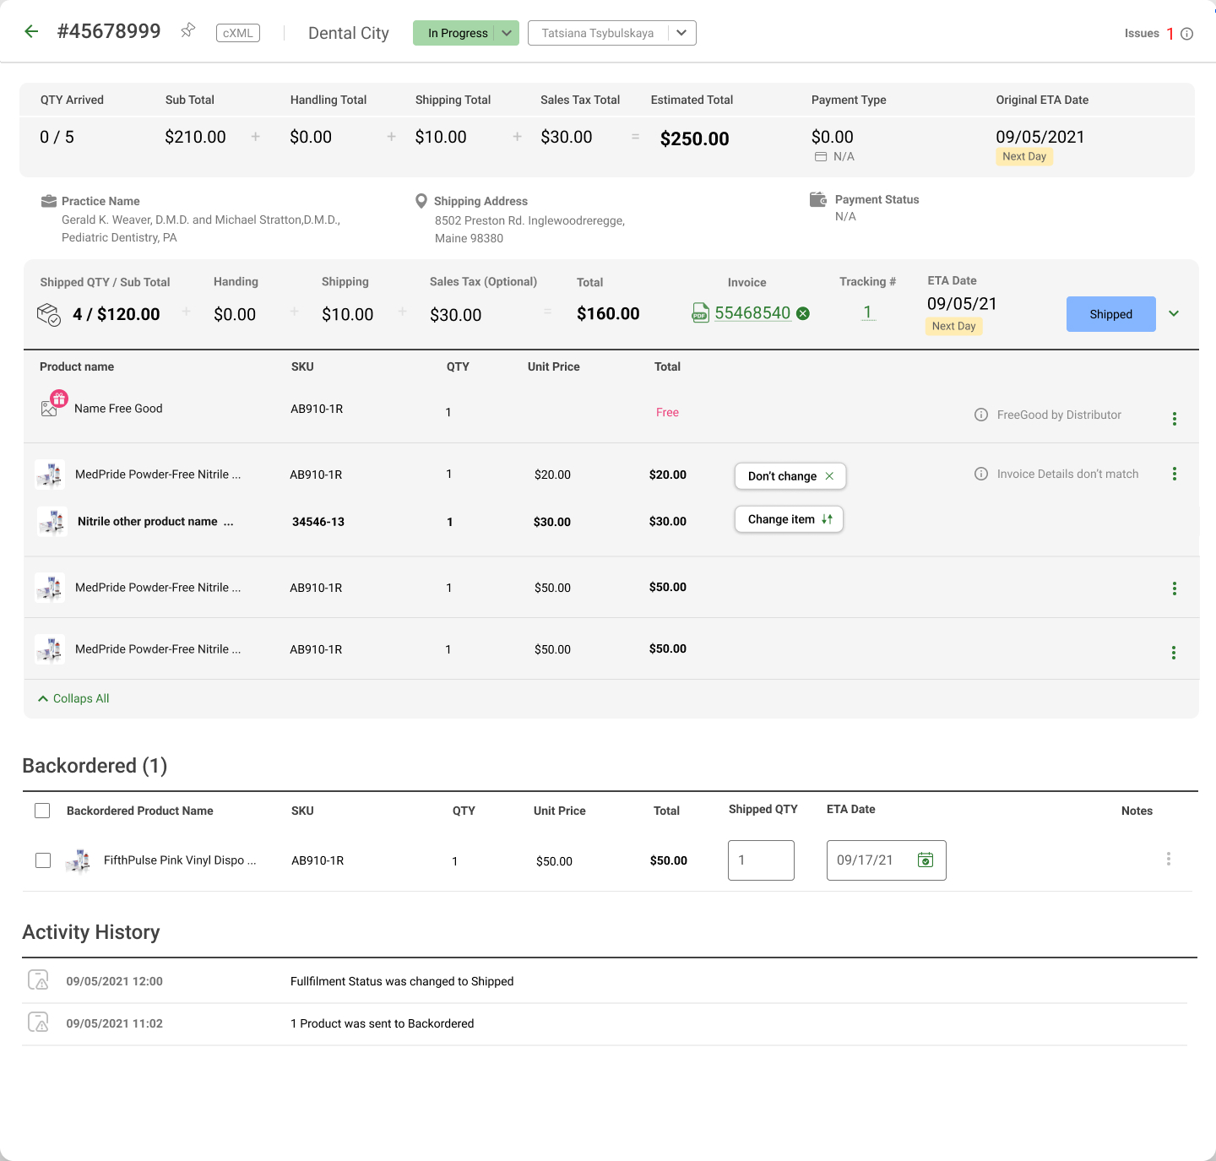Click the Shipped status button
The image size is (1216, 1161).
1110,314
